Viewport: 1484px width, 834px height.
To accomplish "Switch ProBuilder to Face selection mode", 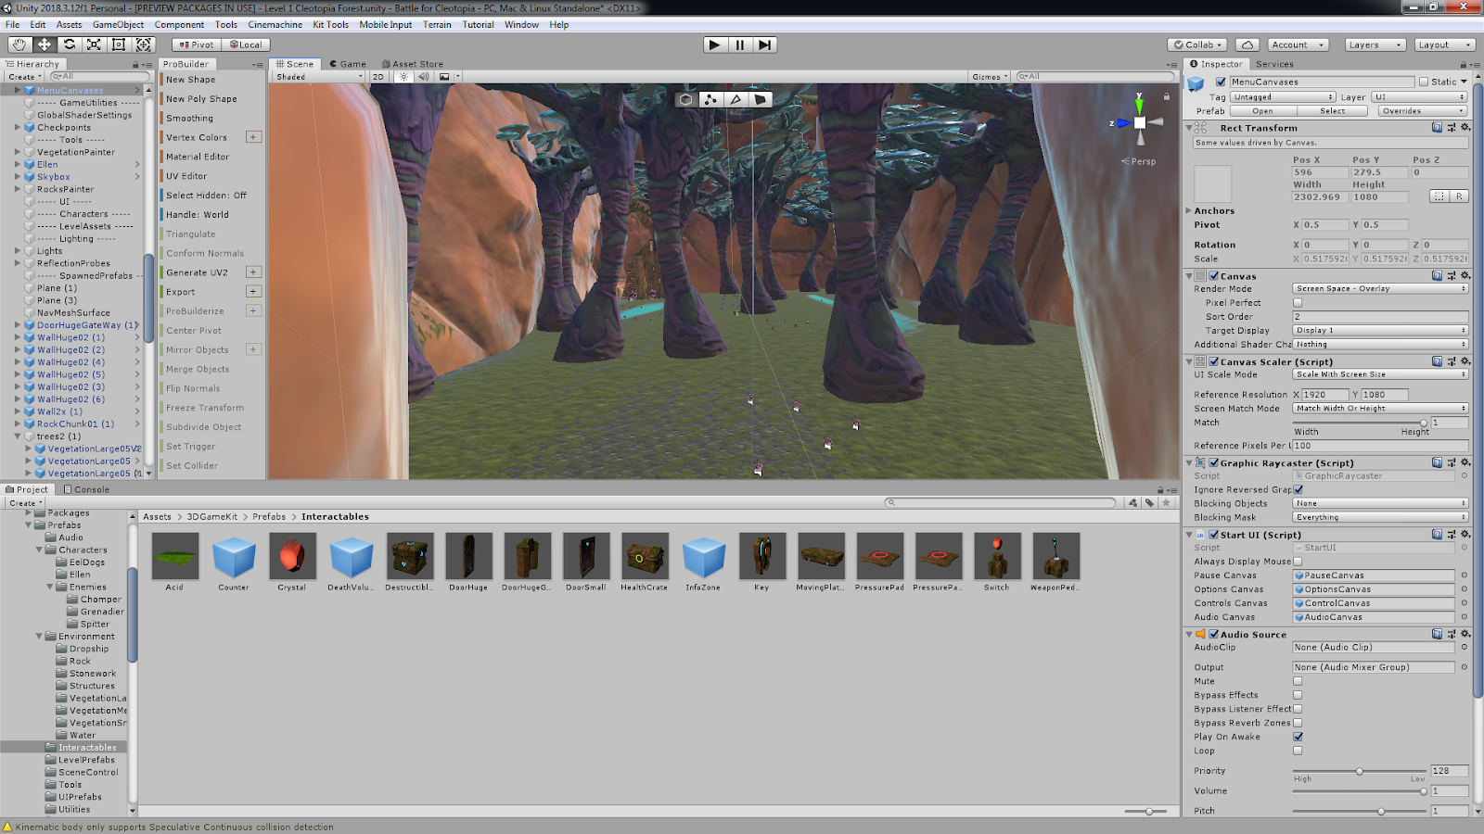I will point(761,99).
